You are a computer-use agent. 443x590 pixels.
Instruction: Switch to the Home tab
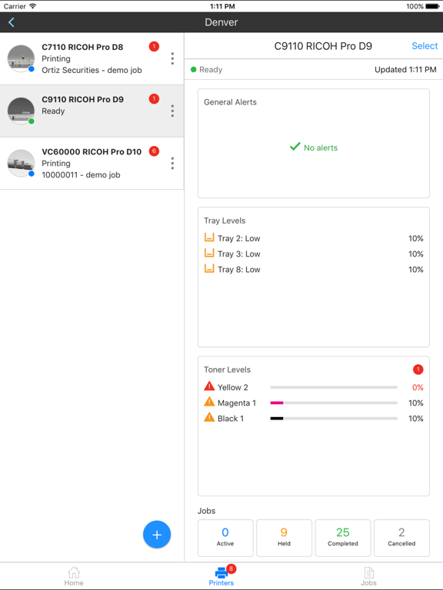[x=74, y=576]
